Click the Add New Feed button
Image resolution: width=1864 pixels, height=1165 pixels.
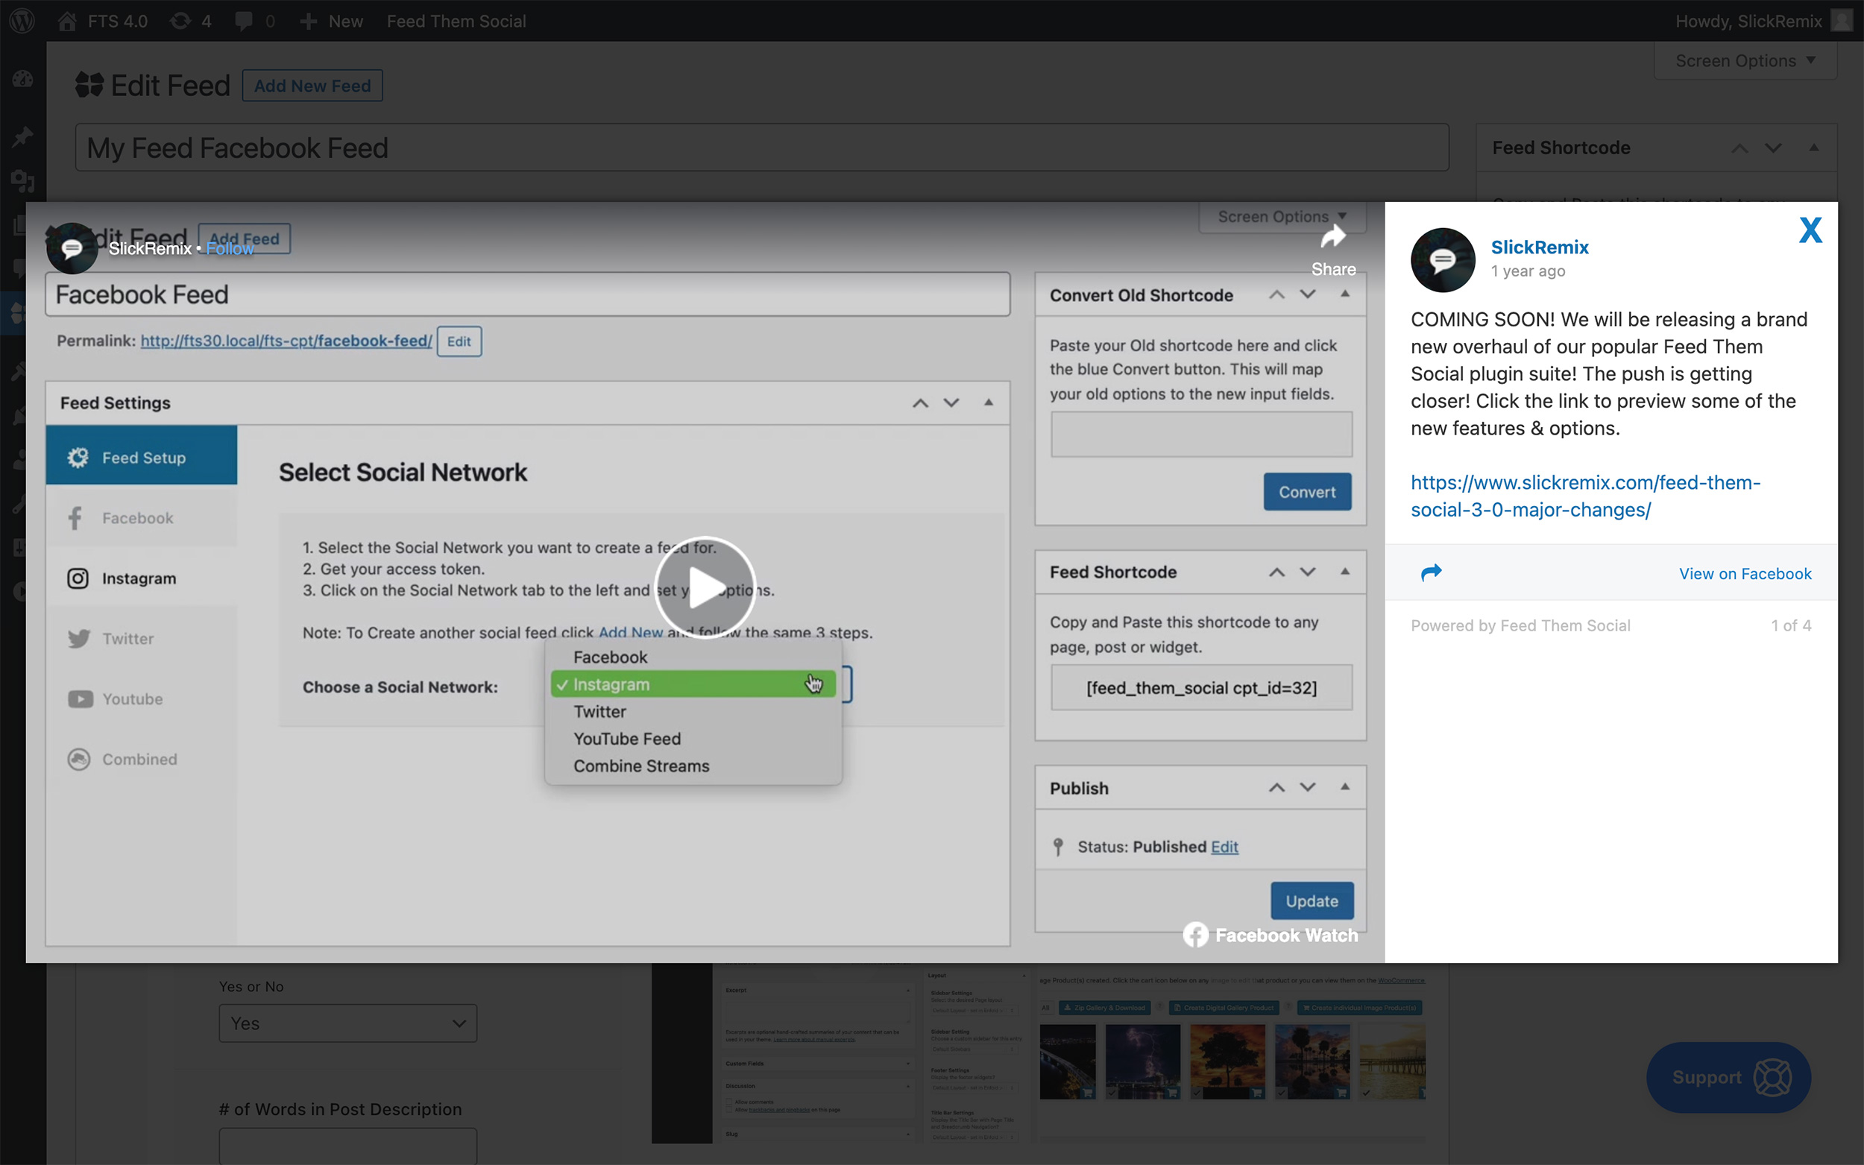[x=312, y=86]
